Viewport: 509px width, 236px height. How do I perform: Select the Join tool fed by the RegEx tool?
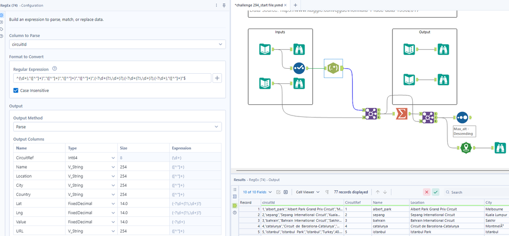pyautogui.click(x=371, y=114)
